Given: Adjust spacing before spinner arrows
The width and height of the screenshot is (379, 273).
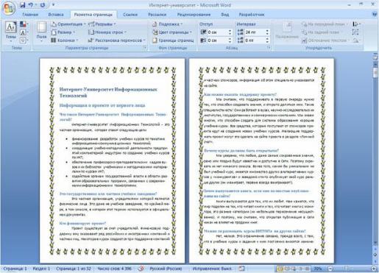Looking at the screenshot, I should click(x=267, y=32).
